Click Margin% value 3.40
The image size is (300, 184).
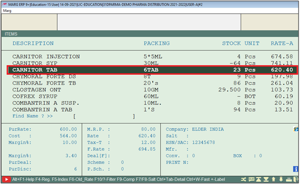pos(71,156)
